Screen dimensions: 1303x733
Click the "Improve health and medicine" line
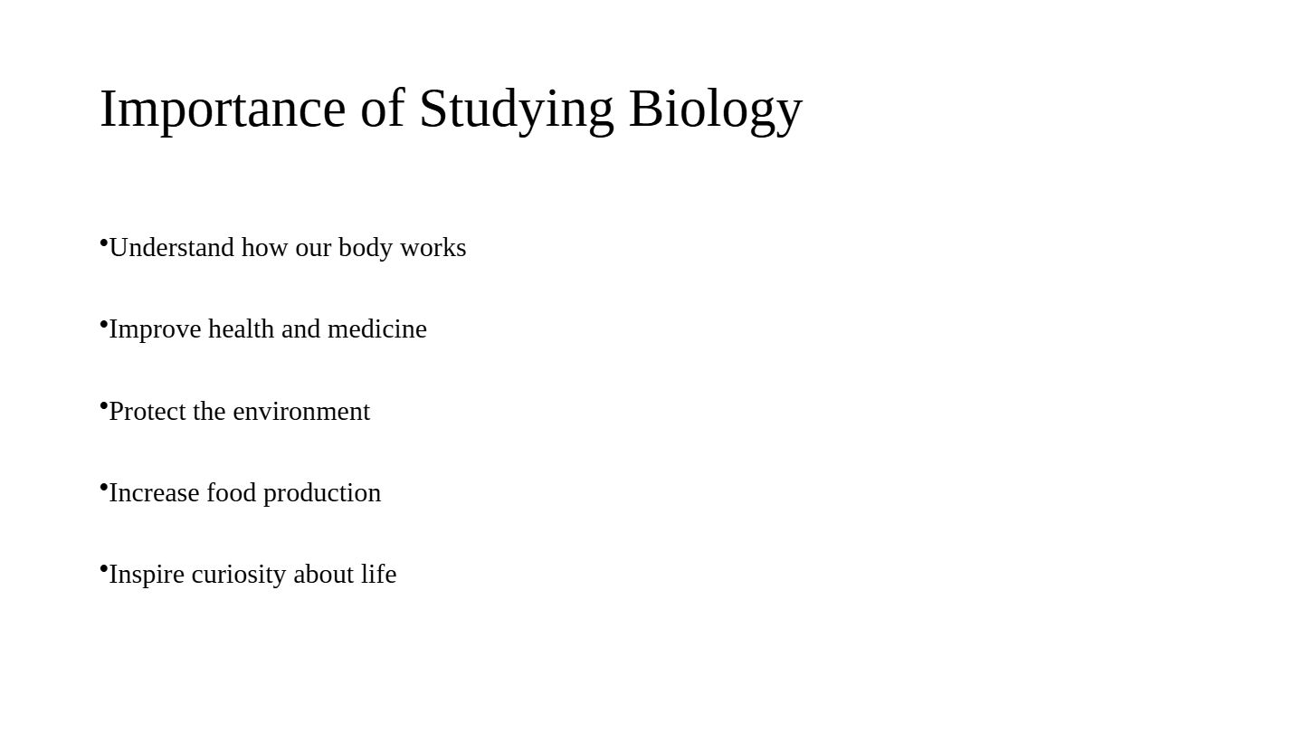point(267,329)
